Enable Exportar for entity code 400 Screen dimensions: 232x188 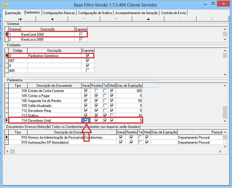click(88, 70)
